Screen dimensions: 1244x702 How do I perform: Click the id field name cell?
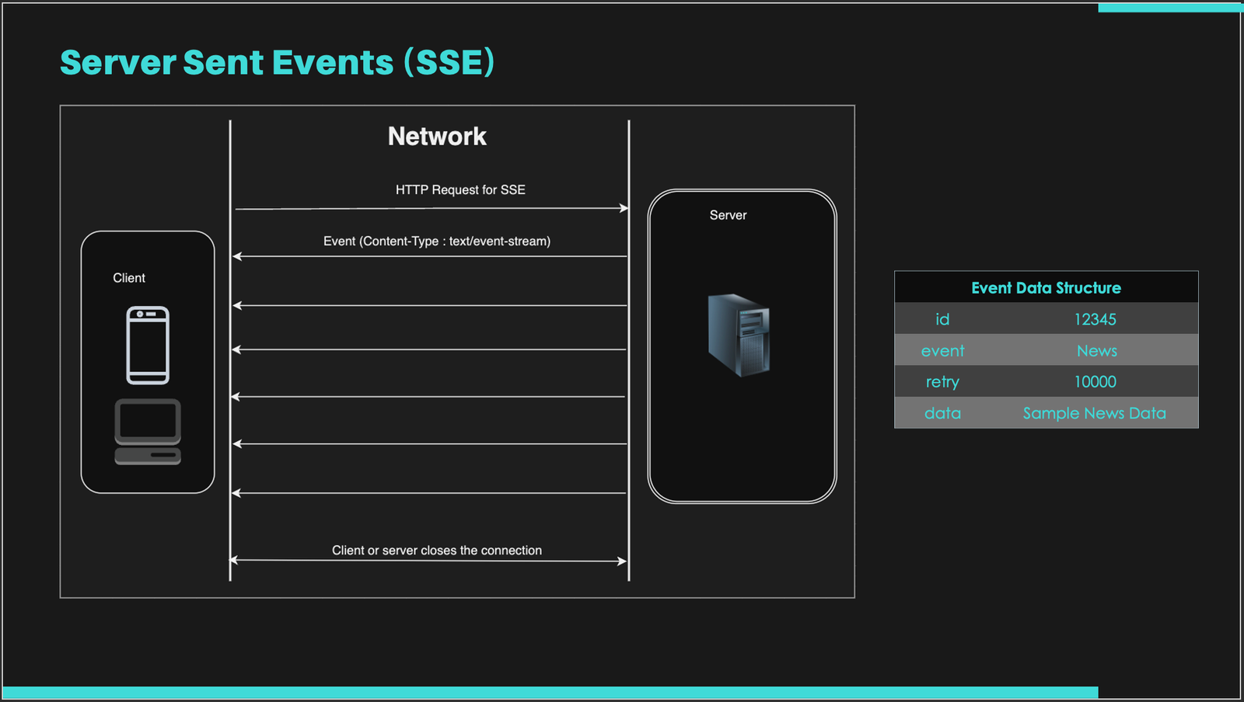(x=942, y=319)
